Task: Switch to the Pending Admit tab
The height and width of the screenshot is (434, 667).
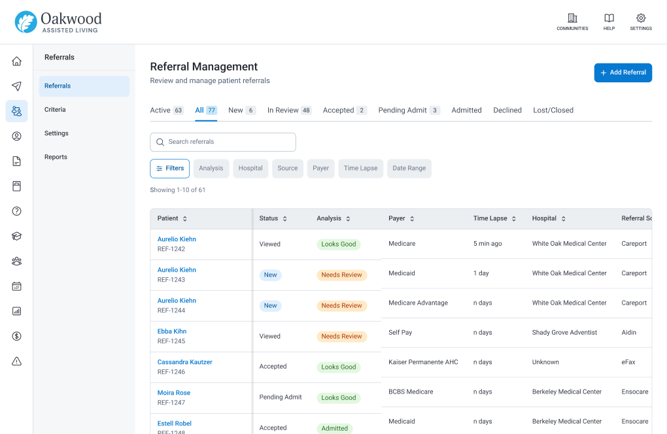Action: (409, 110)
